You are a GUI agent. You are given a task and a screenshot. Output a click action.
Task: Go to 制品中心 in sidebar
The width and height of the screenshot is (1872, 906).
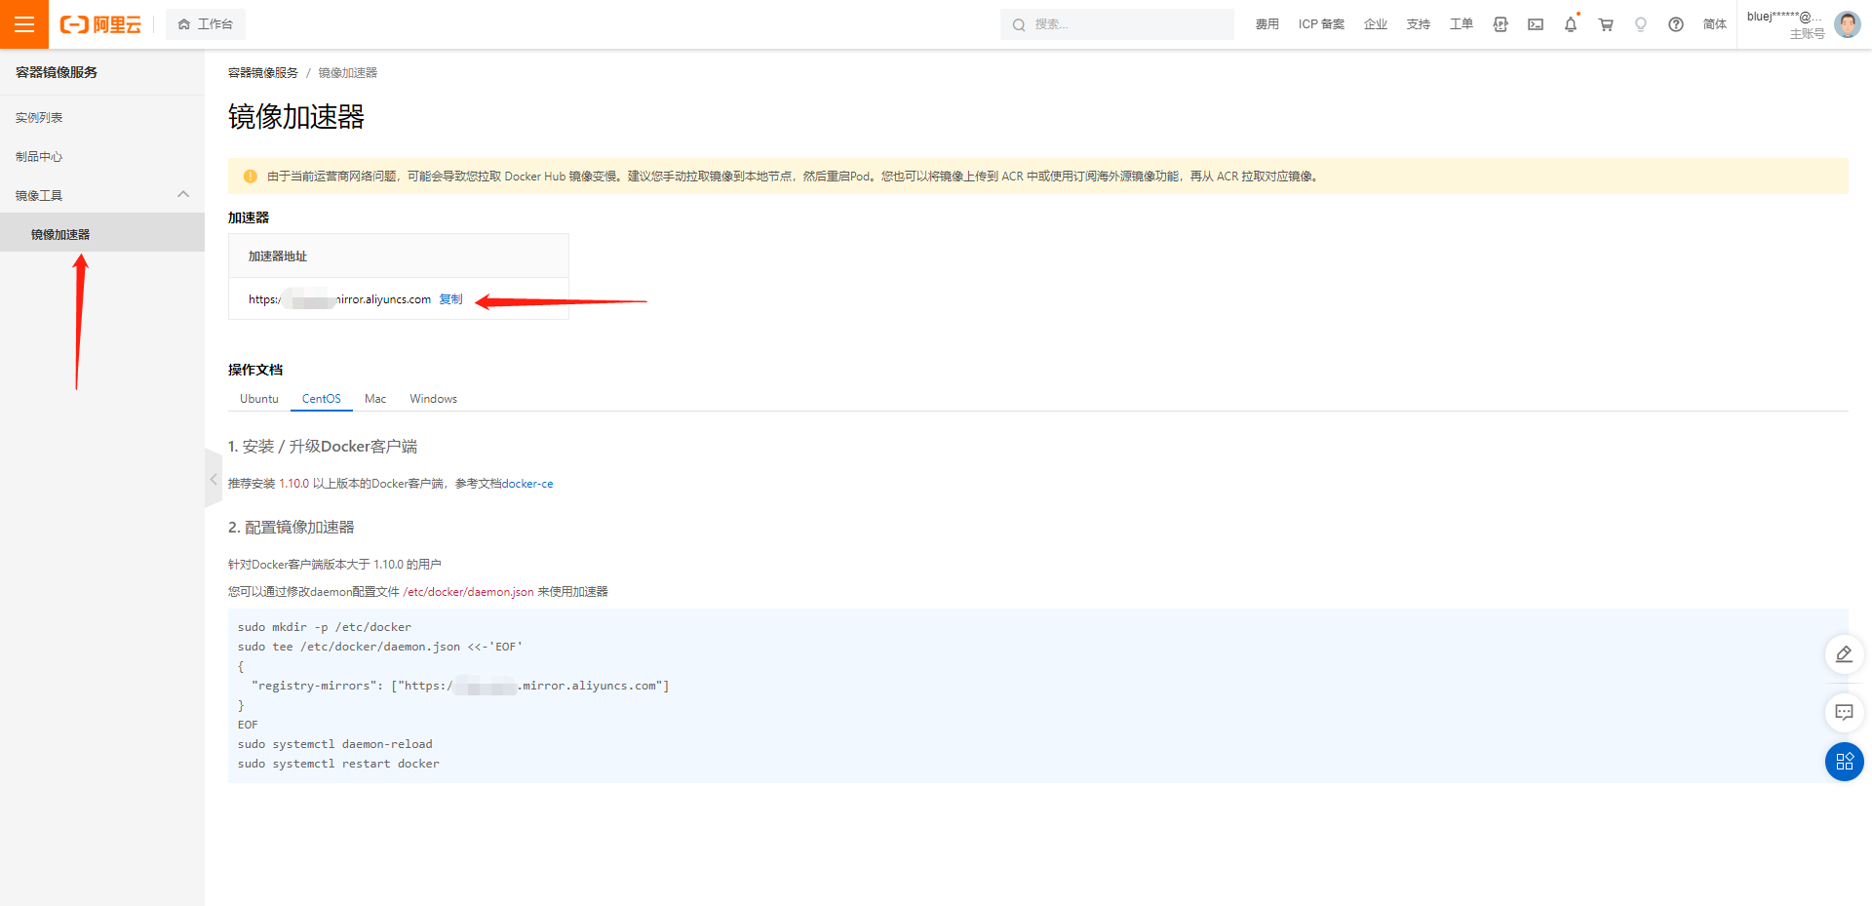39,156
